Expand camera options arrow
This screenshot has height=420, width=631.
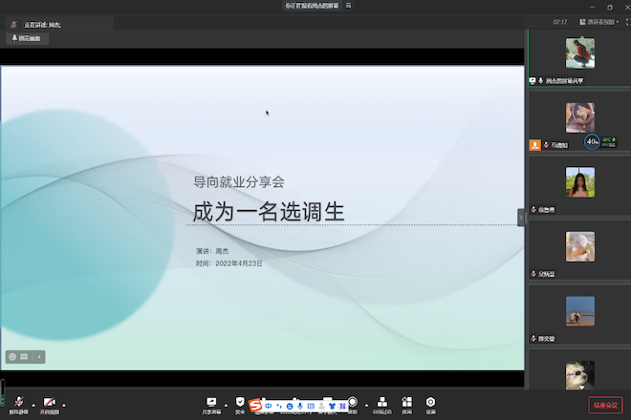click(65, 403)
